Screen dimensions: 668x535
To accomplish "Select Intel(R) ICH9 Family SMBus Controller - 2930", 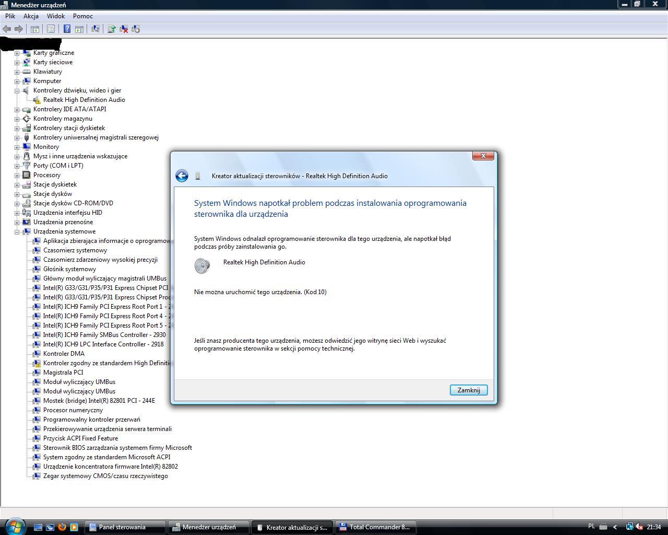I will [104, 335].
